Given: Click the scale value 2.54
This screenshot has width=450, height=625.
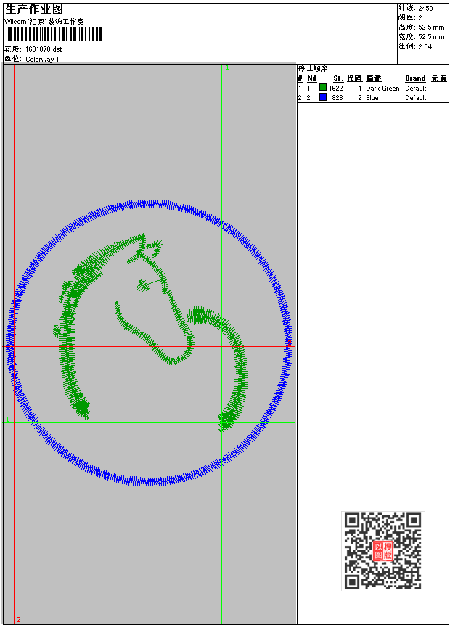Looking at the screenshot, I should pyautogui.click(x=425, y=46).
